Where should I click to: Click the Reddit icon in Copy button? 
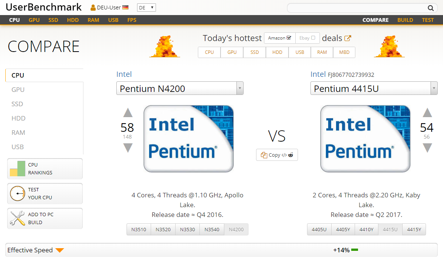[x=291, y=155]
